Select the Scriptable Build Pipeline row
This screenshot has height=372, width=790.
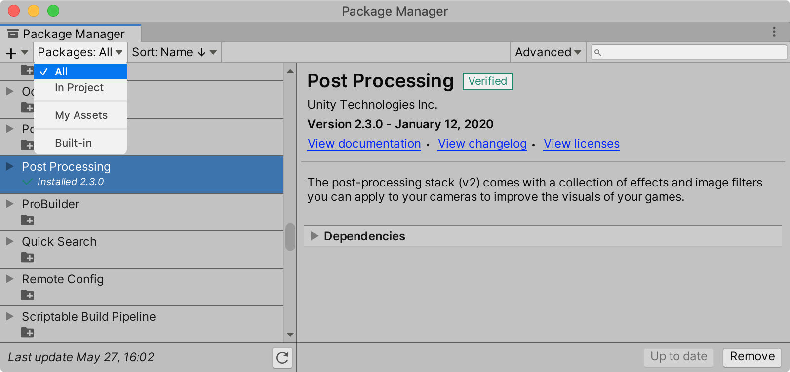tap(142, 324)
